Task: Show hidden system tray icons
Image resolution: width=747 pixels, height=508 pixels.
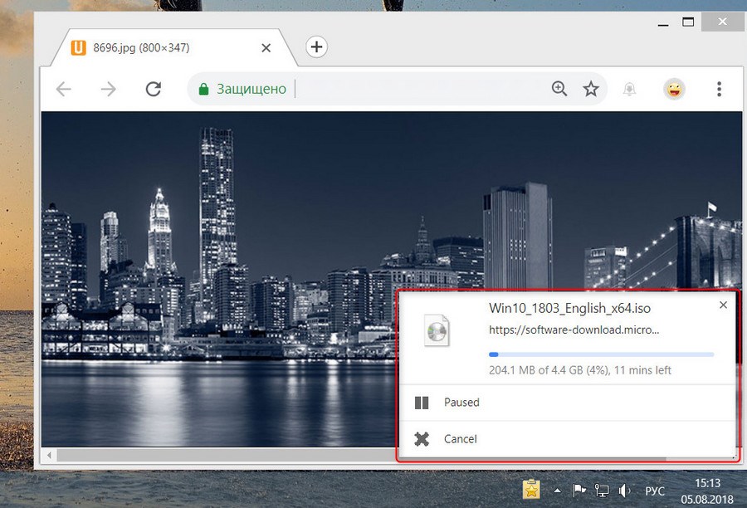Action: click(x=558, y=491)
